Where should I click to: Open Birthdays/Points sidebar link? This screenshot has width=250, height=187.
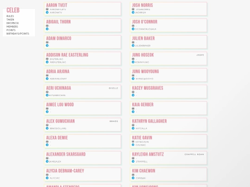(18, 34)
